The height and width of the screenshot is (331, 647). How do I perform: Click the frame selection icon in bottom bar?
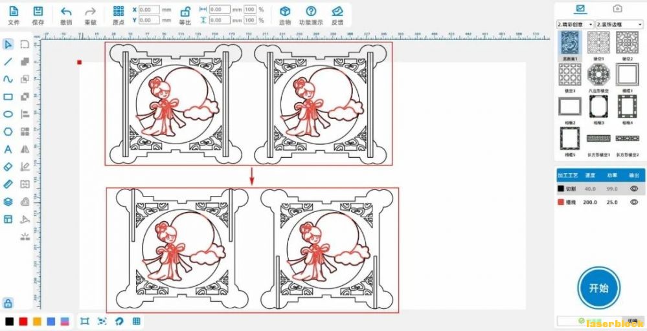(x=85, y=321)
